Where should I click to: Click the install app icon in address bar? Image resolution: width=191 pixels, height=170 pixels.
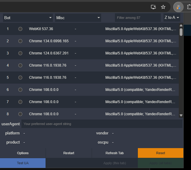coord(153,7)
